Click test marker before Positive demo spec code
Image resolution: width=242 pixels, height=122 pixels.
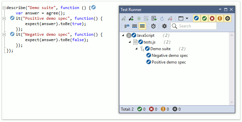coord(12,18)
